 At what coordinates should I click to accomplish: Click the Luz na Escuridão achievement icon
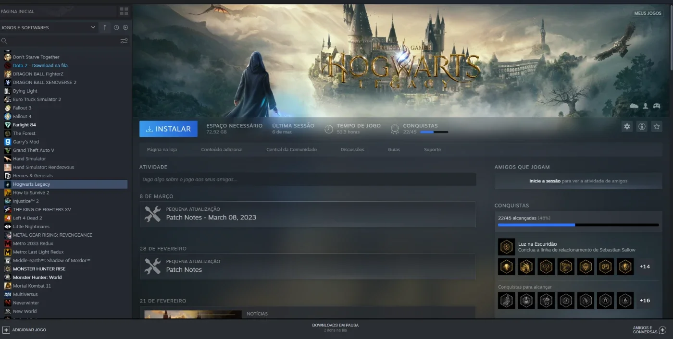(x=506, y=247)
